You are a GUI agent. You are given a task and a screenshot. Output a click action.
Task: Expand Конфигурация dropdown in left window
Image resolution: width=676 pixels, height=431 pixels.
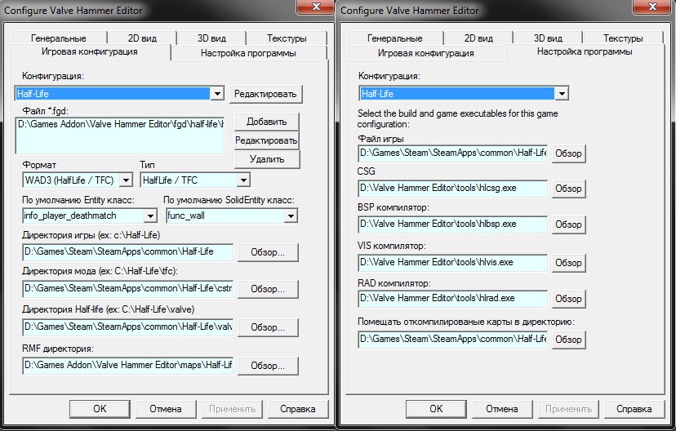(x=217, y=94)
